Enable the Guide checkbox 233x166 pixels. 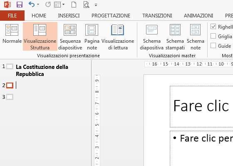pos(213,46)
